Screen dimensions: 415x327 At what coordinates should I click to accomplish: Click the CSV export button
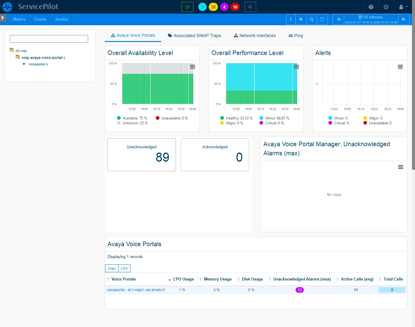[124, 268]
